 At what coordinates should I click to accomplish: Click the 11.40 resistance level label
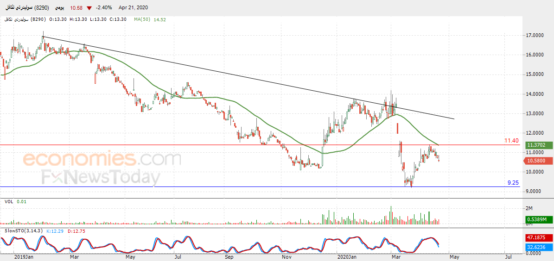coord(512,140)
